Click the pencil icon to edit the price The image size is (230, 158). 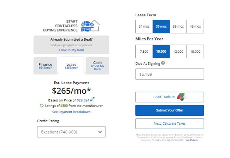pyautogui.click(x=92, y=99)
